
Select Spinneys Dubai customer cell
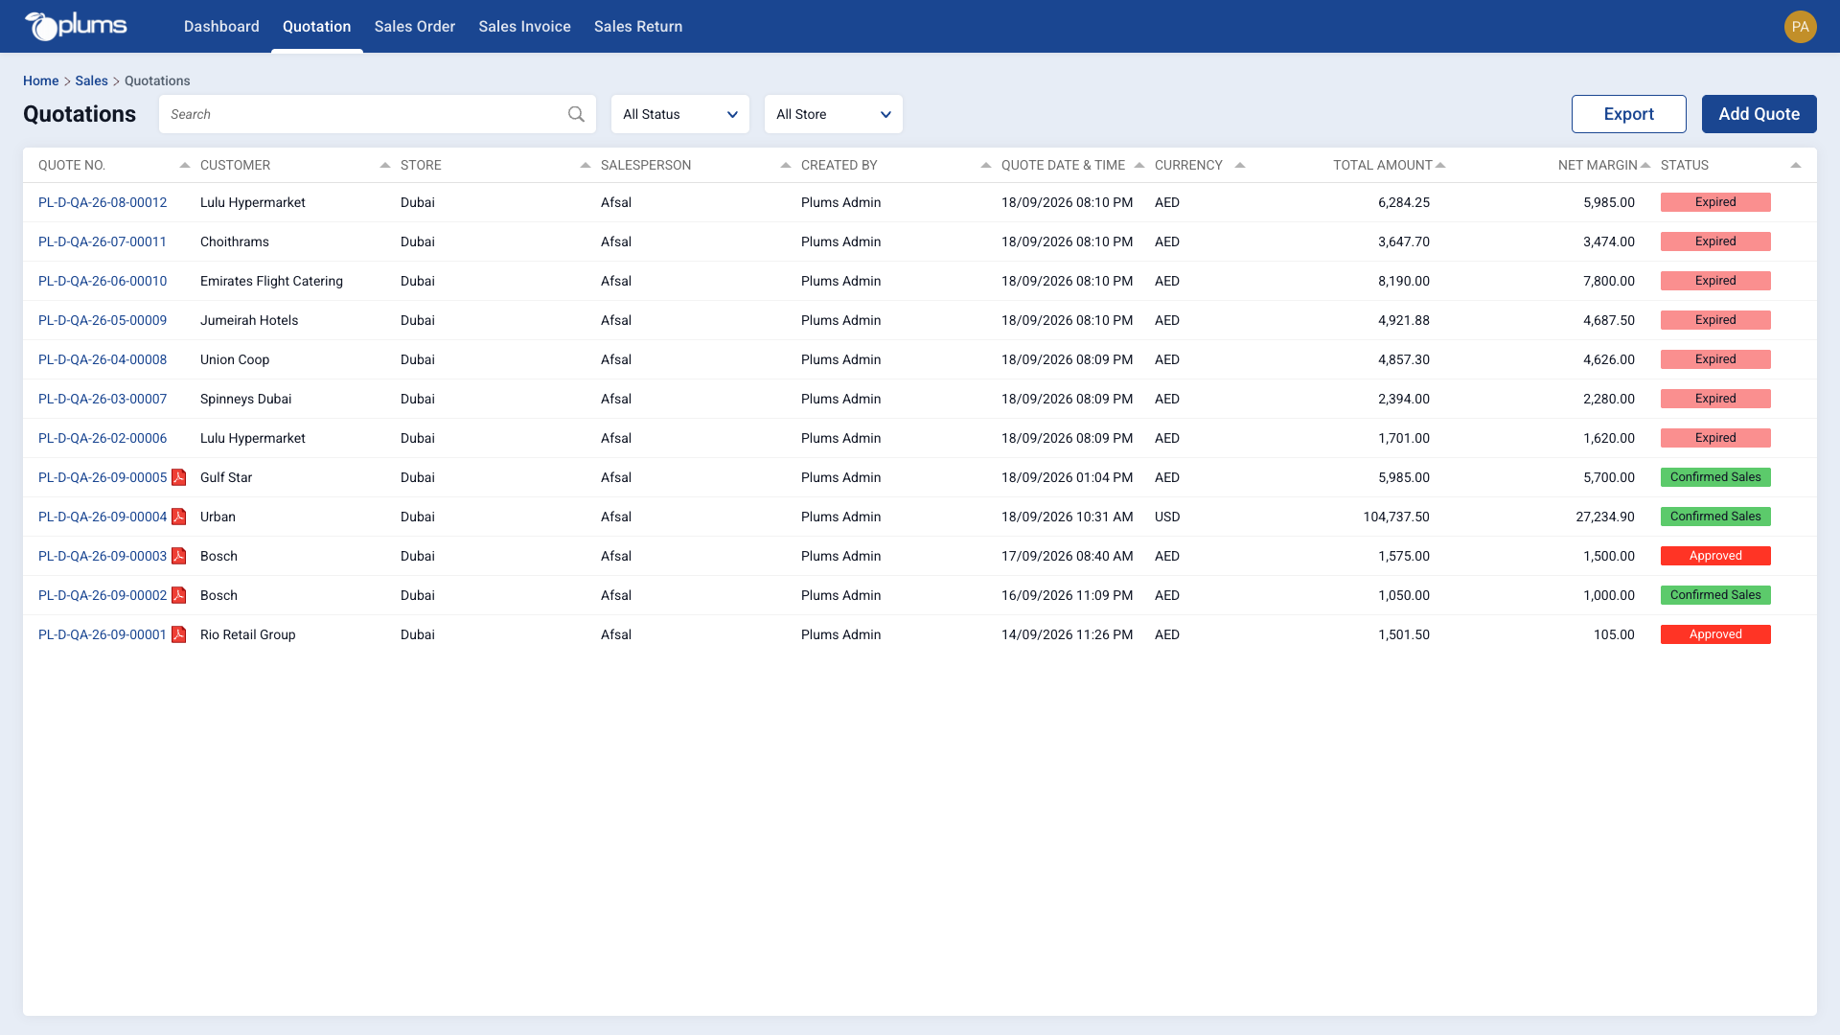click(x=245, y=399)
